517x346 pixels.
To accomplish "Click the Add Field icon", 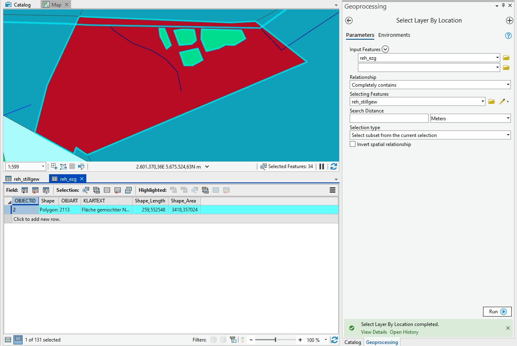I will pos(25,190).
